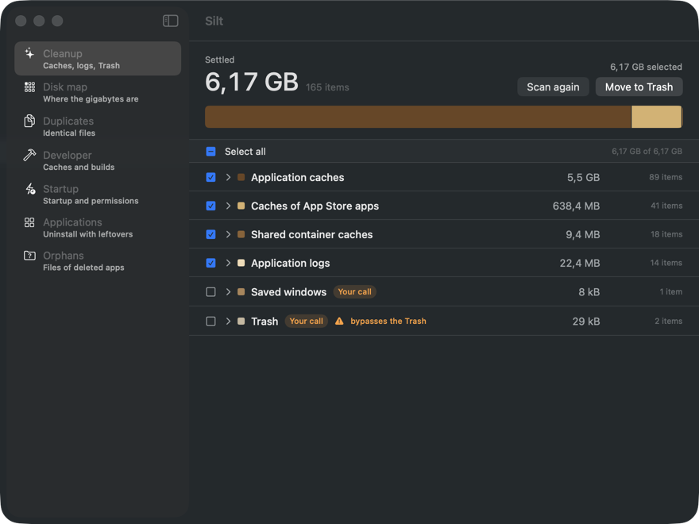This screenshot has height=524, width=699.
Task: Go to Startup and permissions
Action: tap(98, 195)
